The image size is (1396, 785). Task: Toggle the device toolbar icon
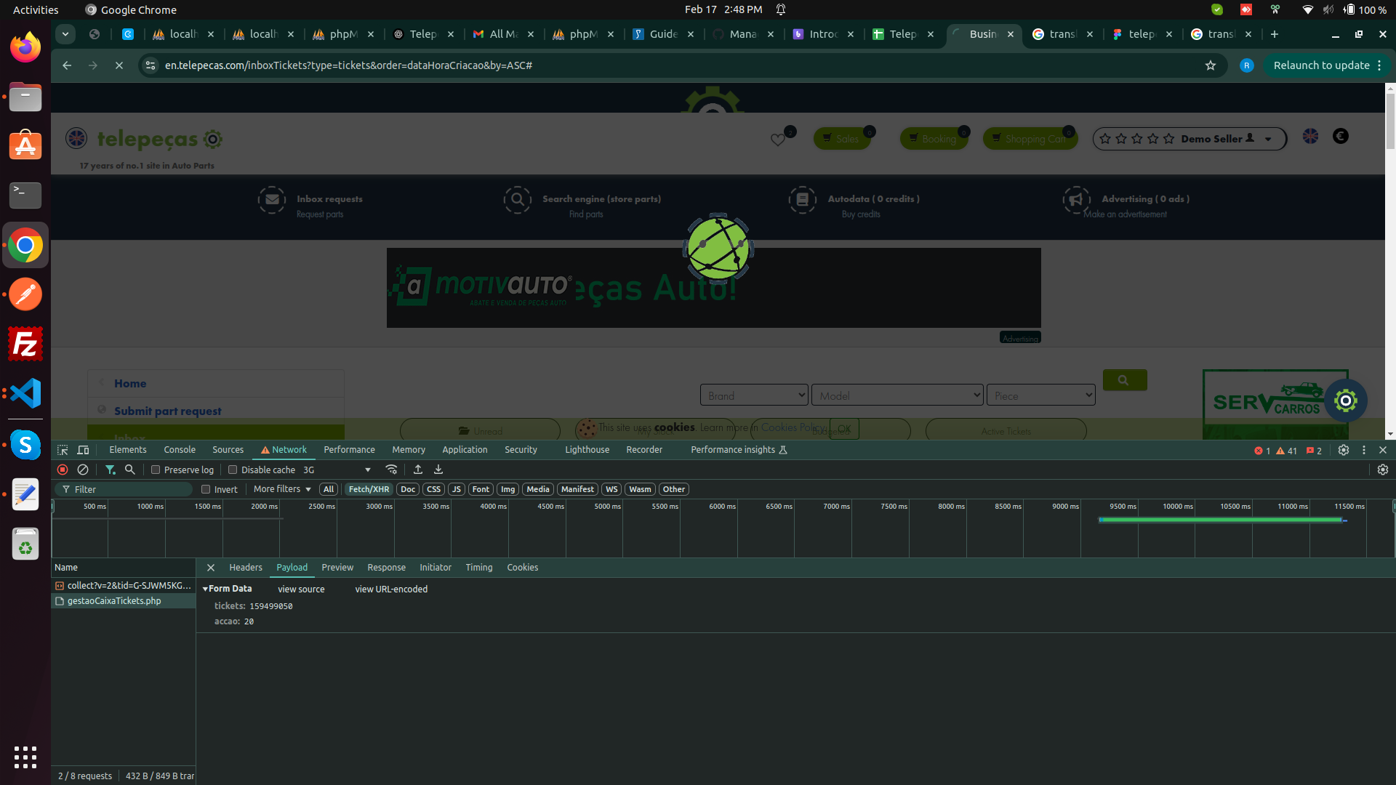click(83, 450)
